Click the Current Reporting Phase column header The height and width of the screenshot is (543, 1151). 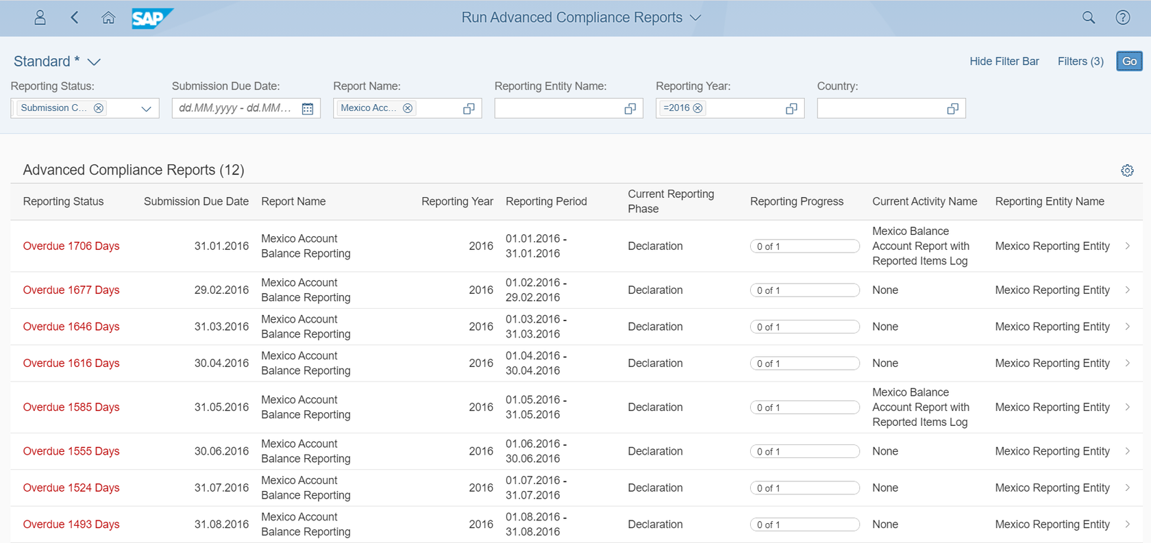pos(671,201)
